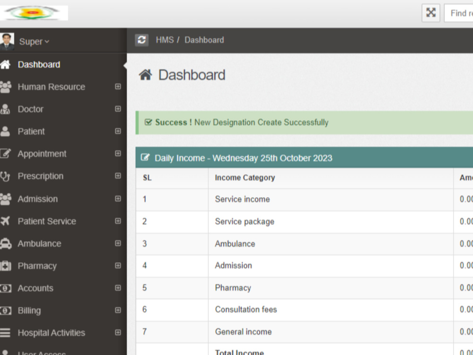Click the Doctor icon in the sidebar
This screenshot has width=473, height=355.
tap(5, 109)
